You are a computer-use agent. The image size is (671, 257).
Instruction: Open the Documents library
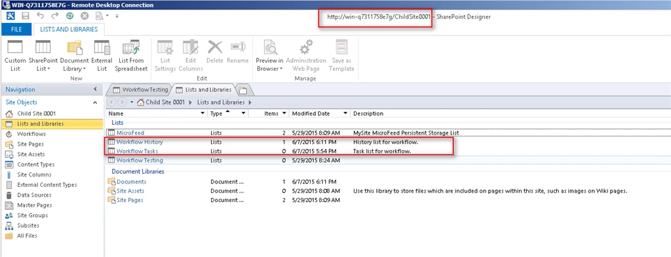(x=131, y=182)
